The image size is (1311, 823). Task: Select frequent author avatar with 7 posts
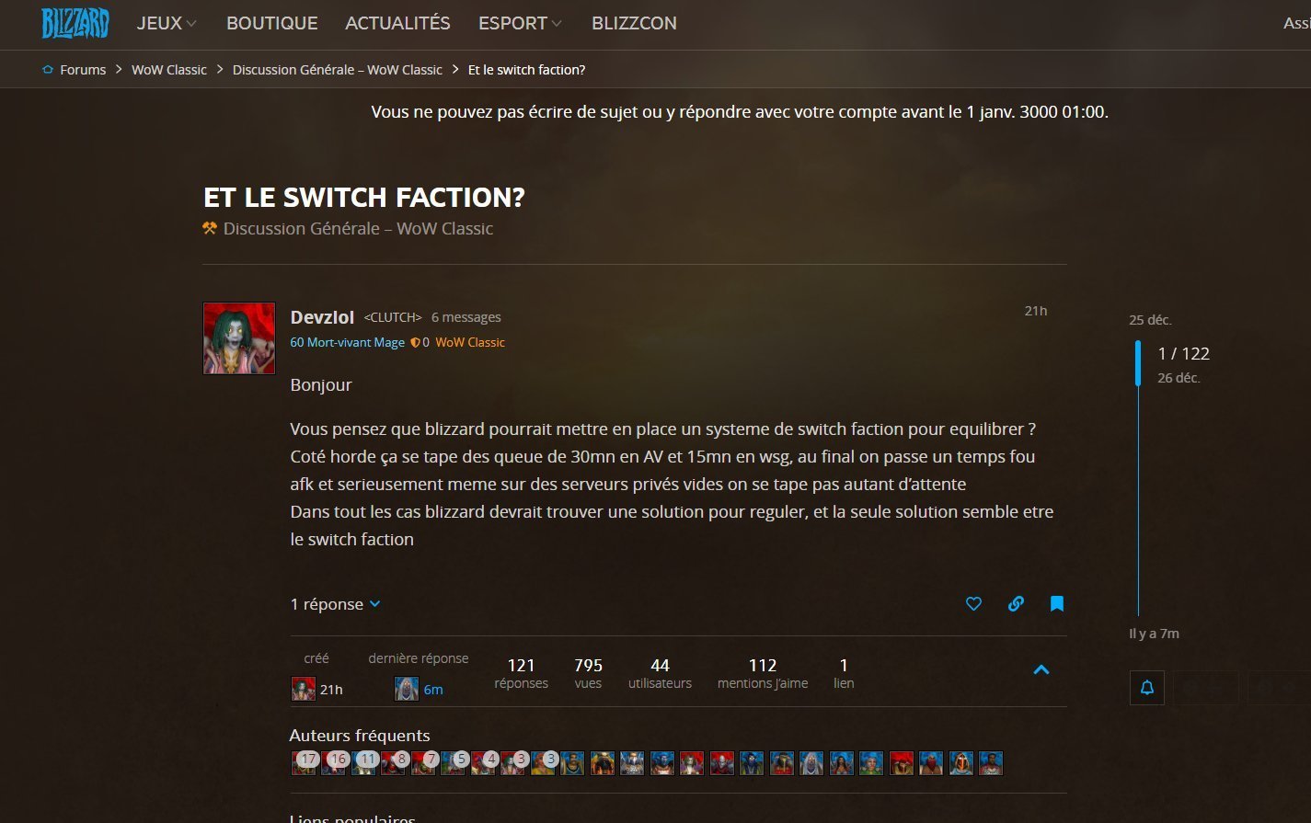click(x=424, y=763)
